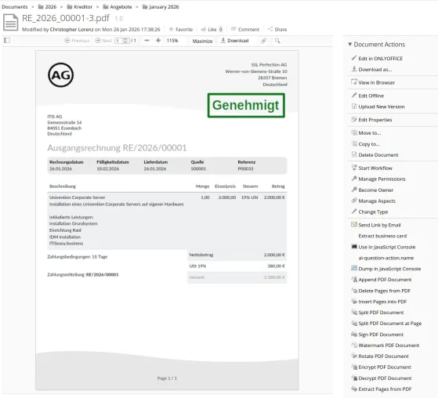Image resolution: width=438 pixels, height=398 pixels.
Task: Maximize the PDF viewer
Action: [202, 41]
